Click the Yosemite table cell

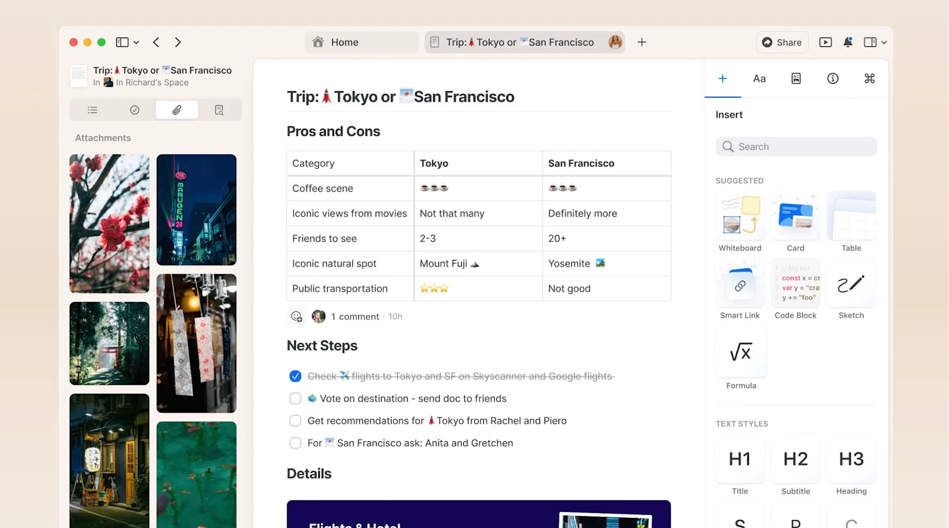click(x=606, y=264)
